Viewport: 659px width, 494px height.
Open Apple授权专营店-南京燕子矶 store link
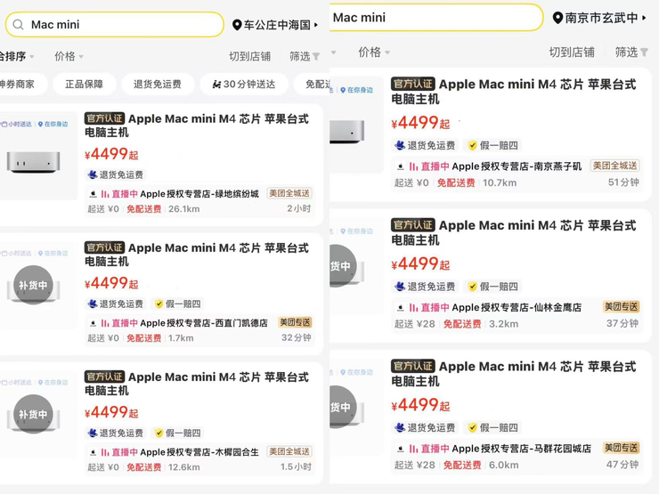tap(517, 166)
